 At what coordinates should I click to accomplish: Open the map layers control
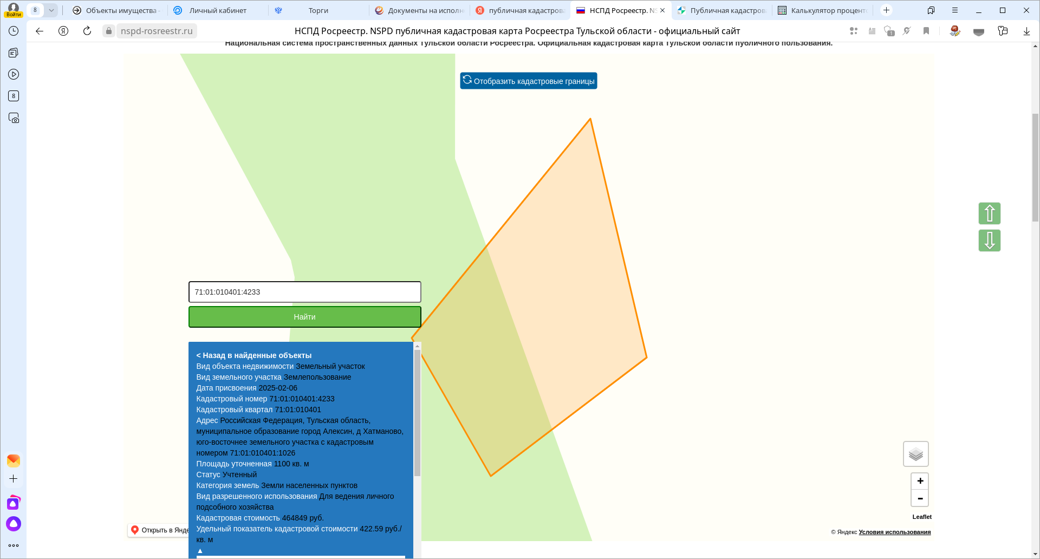coord(916,454)
